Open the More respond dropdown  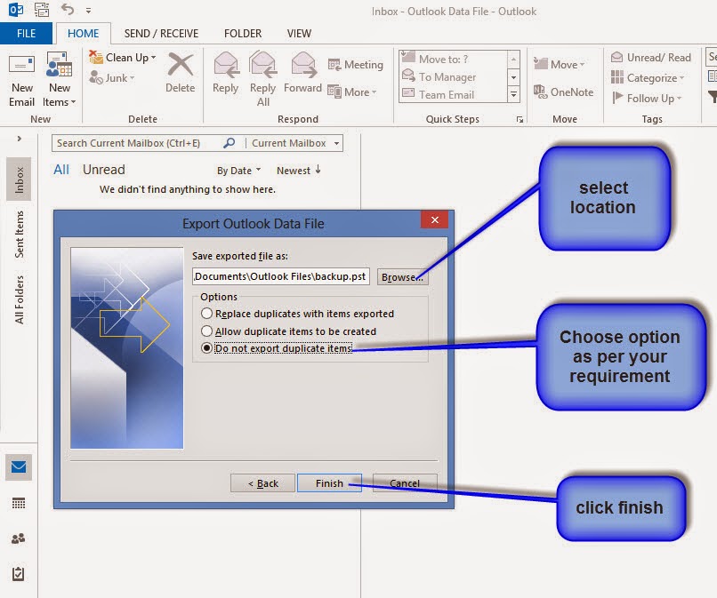[352, 92]
